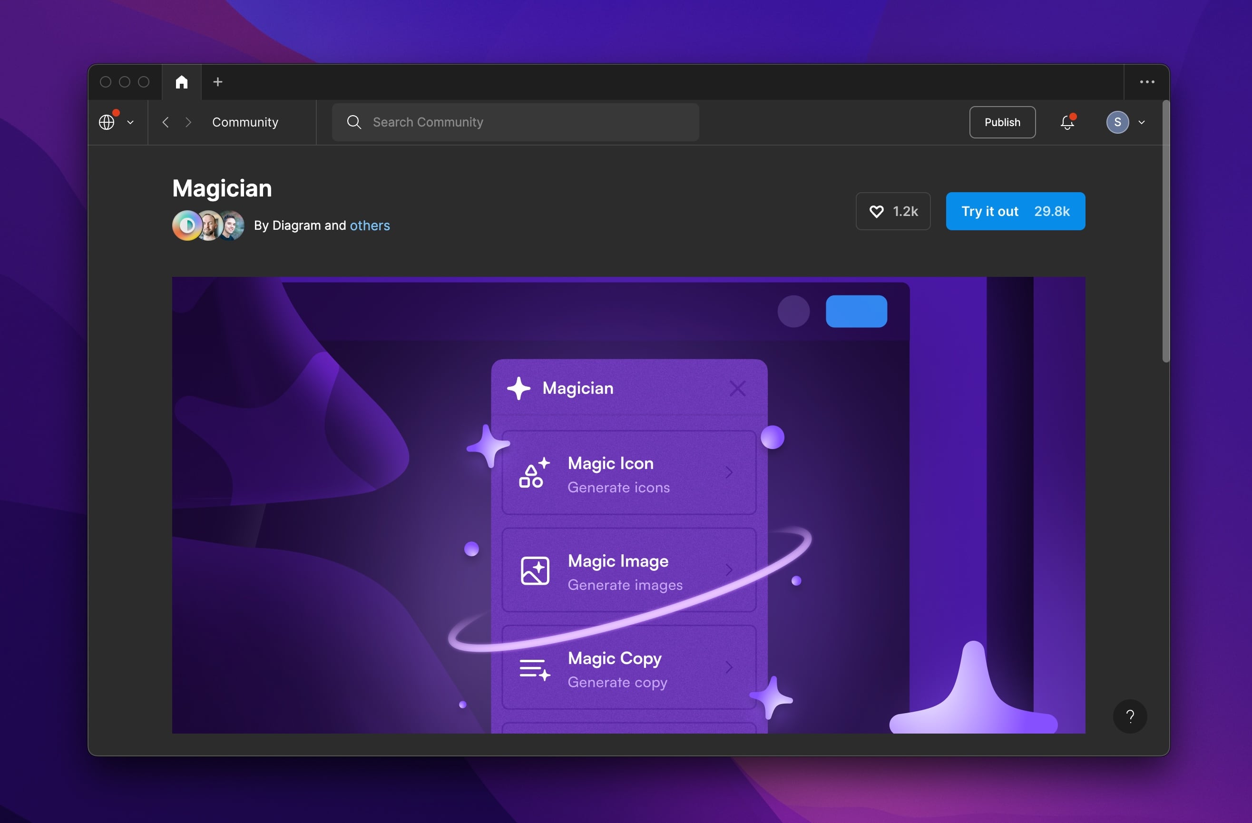The height and width of the screenshot is (823, 1252).
Task: Open a new tab with plus icon
Action: (x=218, y=81)
